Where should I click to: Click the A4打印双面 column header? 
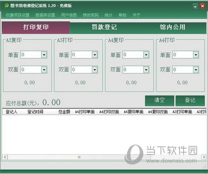coord(109,112)
